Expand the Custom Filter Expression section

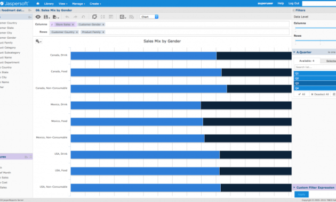pyautogui.click(x=294, y=187)
